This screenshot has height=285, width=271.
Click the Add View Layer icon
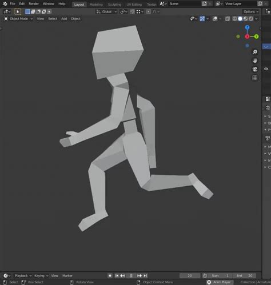260,3
